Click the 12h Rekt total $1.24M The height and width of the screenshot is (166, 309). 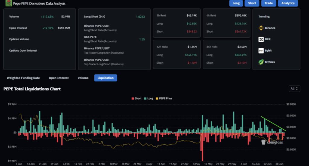[192, 47]
